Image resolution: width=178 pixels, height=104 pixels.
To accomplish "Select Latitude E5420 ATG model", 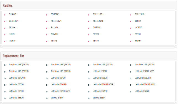I will 144,71.
